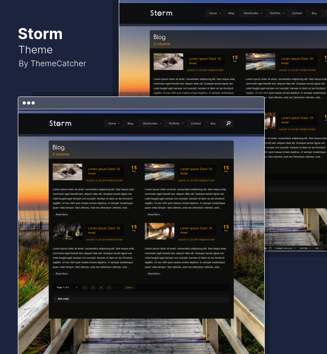The image size is (327, 354).
Task: Expand the Portfolio menu arrow in the back window
Action: pos(283,13)
